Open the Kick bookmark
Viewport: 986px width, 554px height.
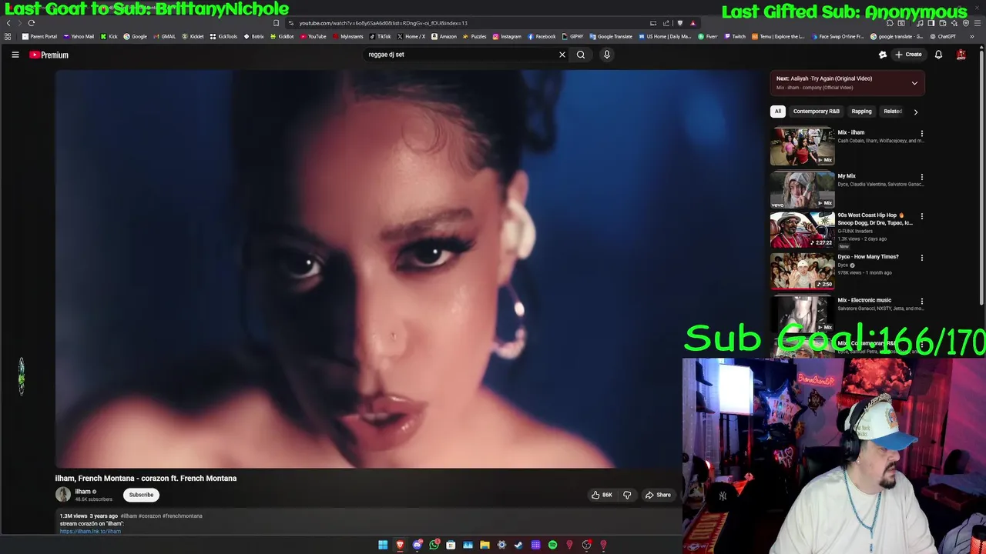coord(109,36)
